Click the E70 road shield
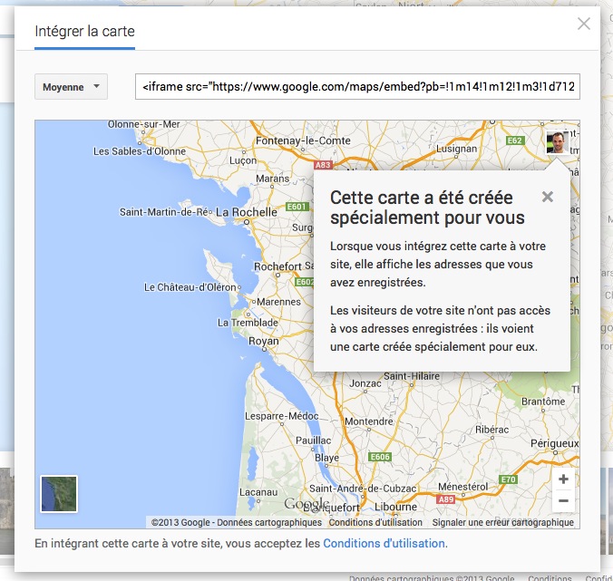This screenshot has height=581, width=613. (508, 479)
